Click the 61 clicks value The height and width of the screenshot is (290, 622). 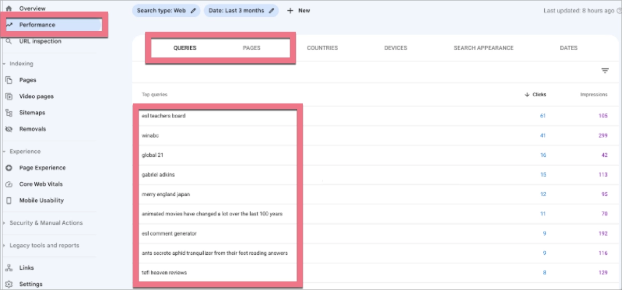tap(543, 115)
